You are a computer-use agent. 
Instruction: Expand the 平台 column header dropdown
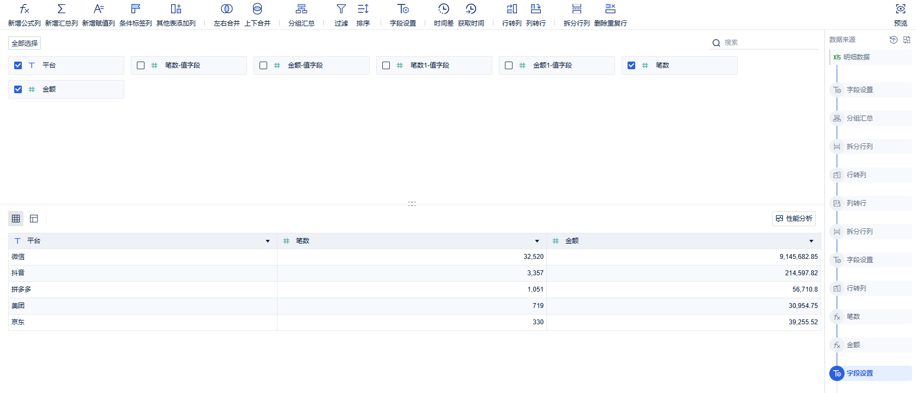(x=268, y=241)
